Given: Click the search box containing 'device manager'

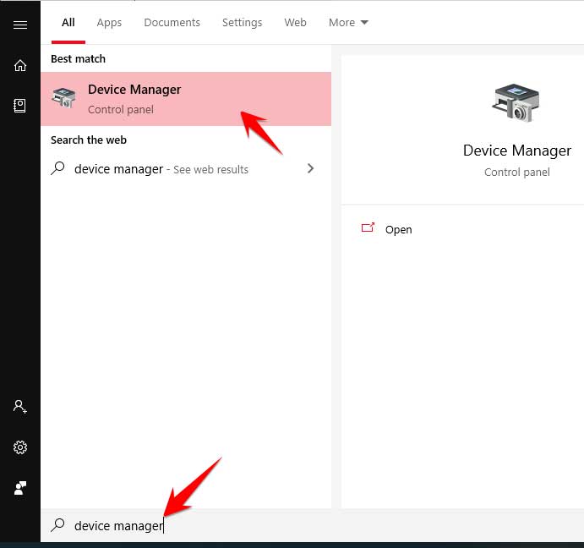Looking at the screenshot, I should [312, 526].
